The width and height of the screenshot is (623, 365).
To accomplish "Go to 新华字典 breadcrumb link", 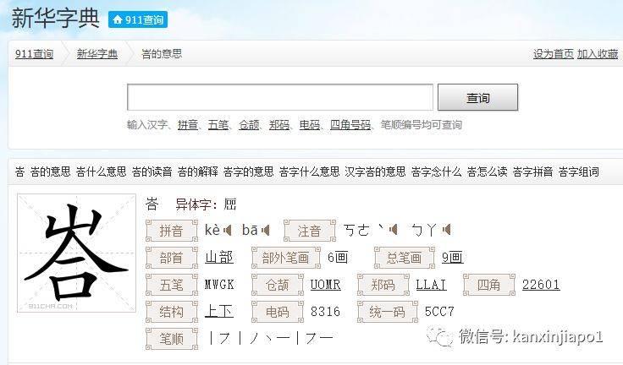I will tap(96, 54).
